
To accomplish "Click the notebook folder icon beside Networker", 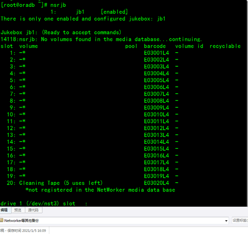I will 1,220.
